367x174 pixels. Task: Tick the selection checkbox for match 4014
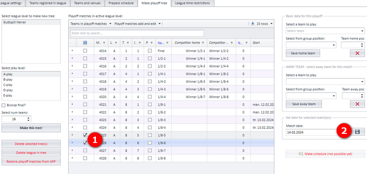click(x=85, y=51)
